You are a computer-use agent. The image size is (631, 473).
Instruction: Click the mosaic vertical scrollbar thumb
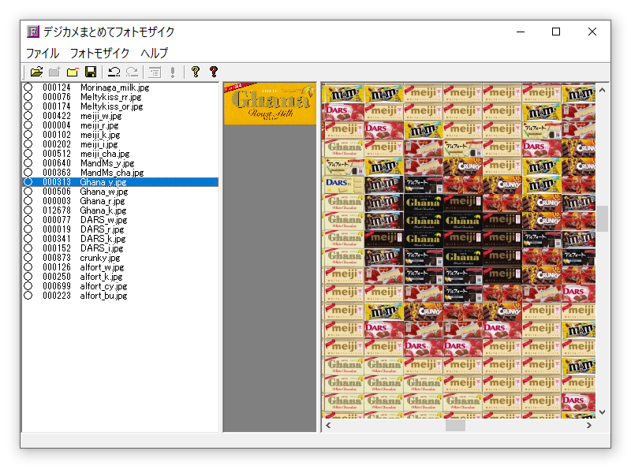[x=602, y=219]
